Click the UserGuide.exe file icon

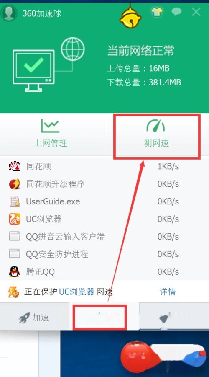click(x=15, y=201)
